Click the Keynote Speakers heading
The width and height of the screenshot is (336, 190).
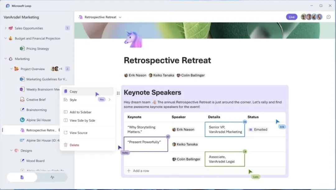pos(152,92)
